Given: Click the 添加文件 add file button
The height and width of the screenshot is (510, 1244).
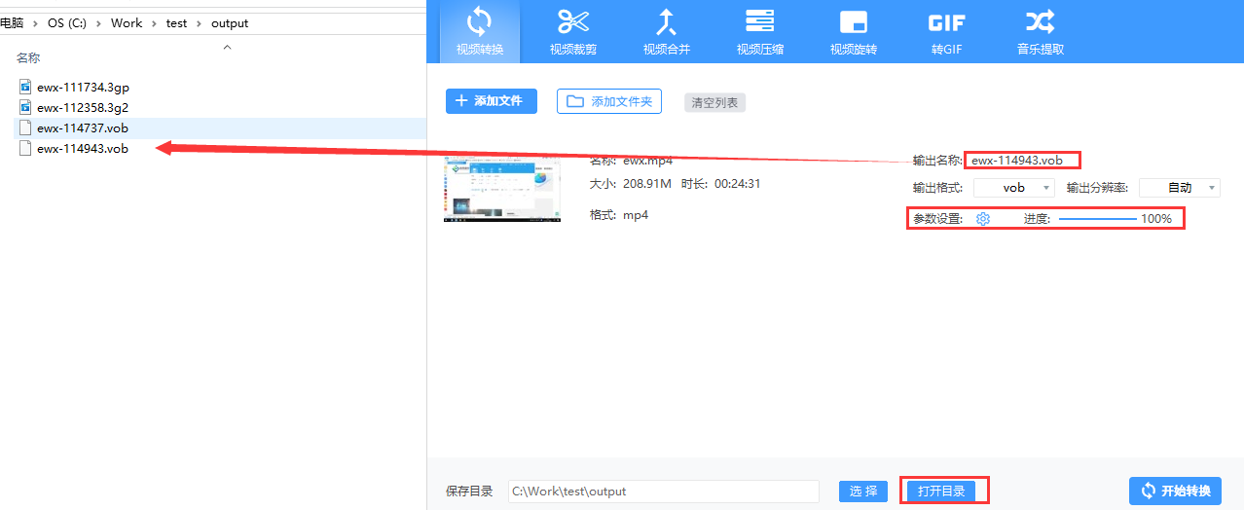Looking at the screenshot, I should (492, 101).
